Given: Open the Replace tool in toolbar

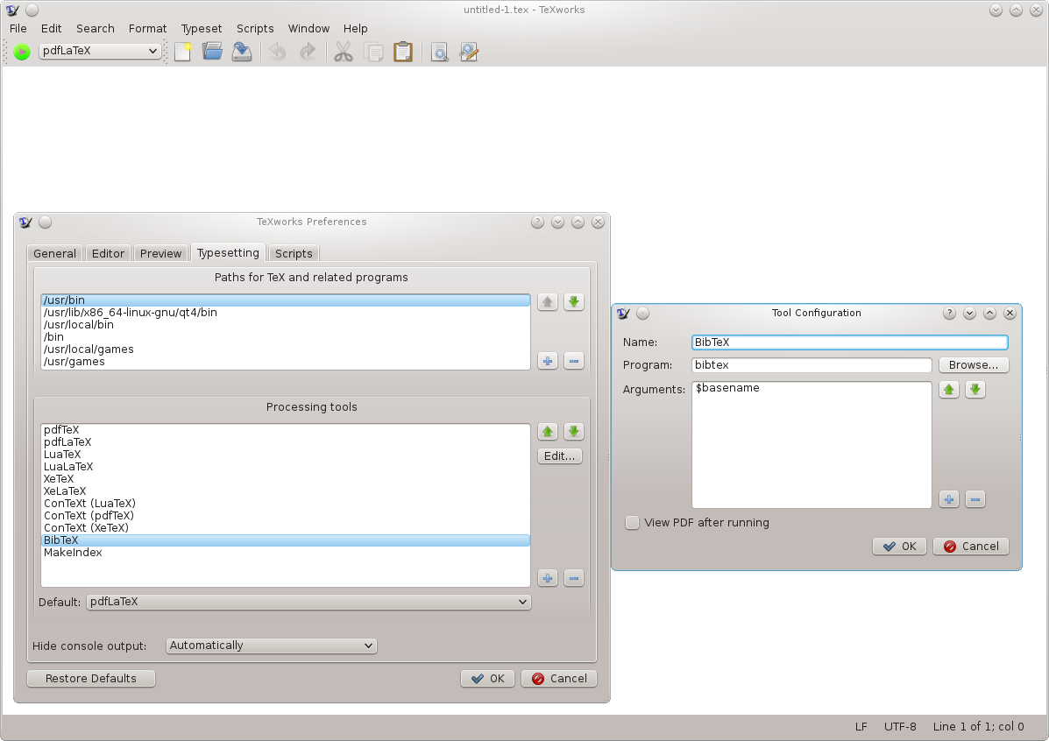Looking at the screenshot, I should coord(469,52).
